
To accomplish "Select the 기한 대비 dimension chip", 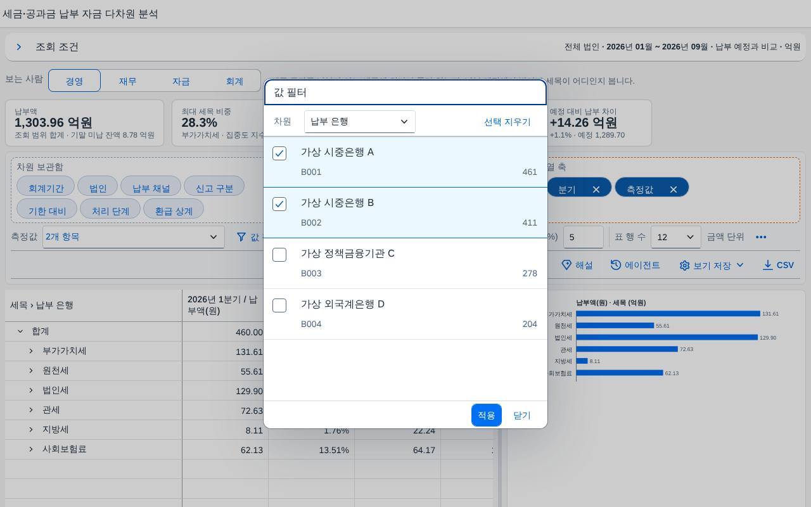I will click(47, 209).
